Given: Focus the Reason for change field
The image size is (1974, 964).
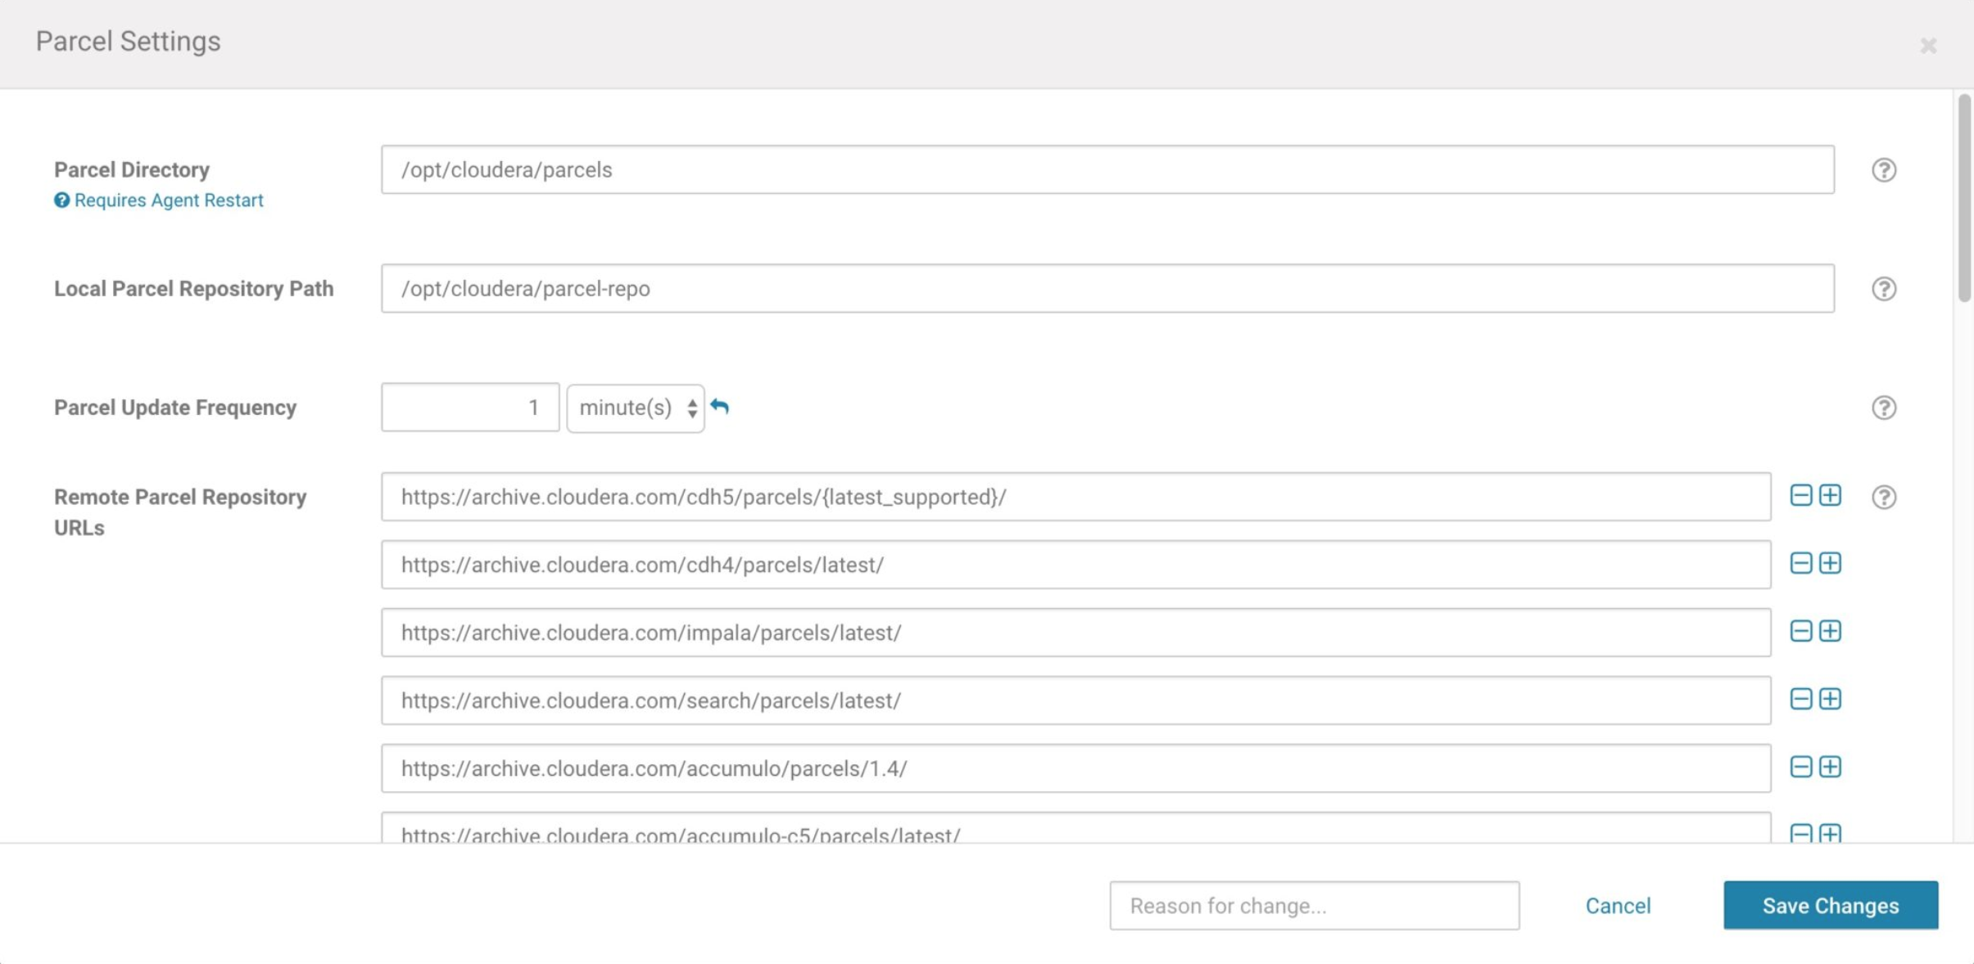Looking at the screenshot, I should (x=1315, y=905).
